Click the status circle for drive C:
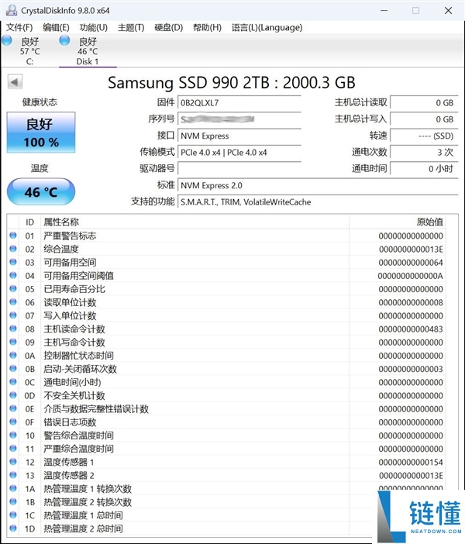465x544 pixels. point(7,40)
